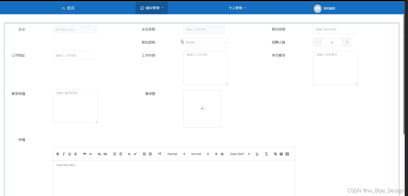The width and height of the screenshot is (408, 196).
Task: Decrease indent in editor
Action: pyautogui.click(x=145, y=154)
